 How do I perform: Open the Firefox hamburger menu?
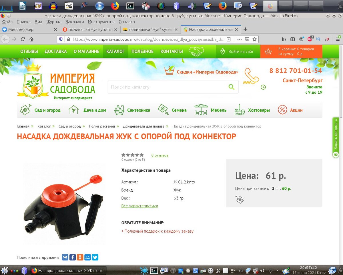338,39
